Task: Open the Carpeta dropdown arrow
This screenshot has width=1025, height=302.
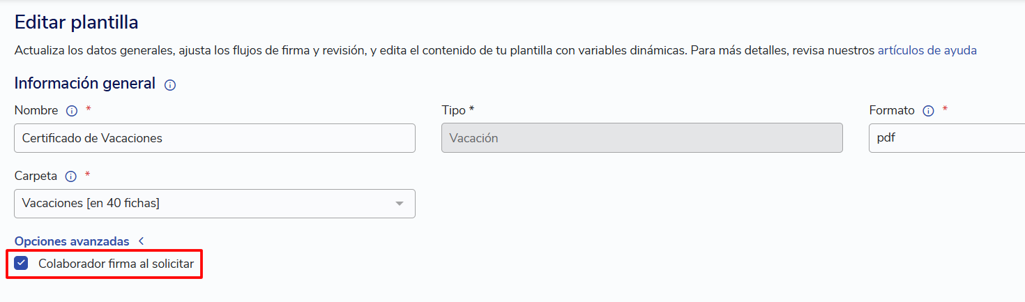Action: 400,204
